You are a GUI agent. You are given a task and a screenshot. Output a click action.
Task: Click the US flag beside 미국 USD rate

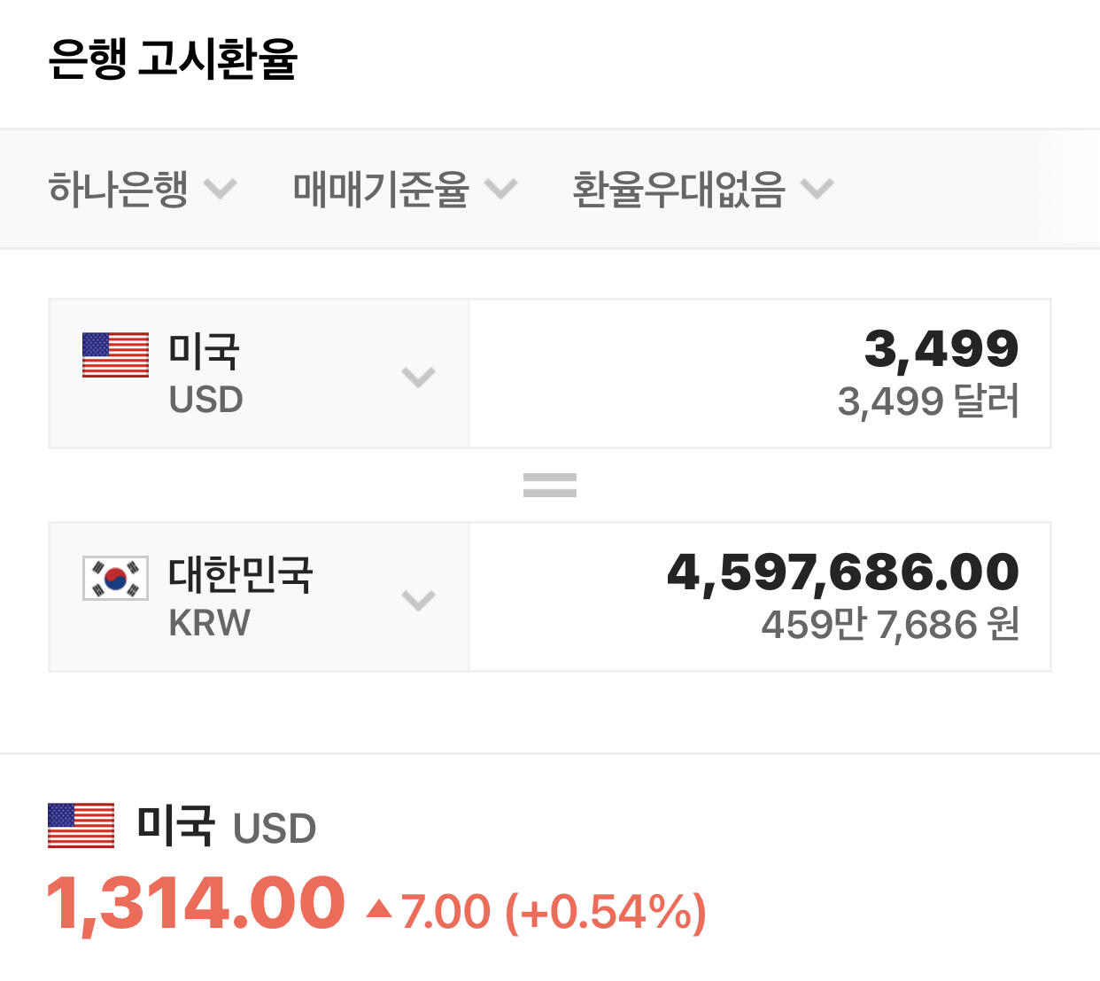tap(81, 825)
